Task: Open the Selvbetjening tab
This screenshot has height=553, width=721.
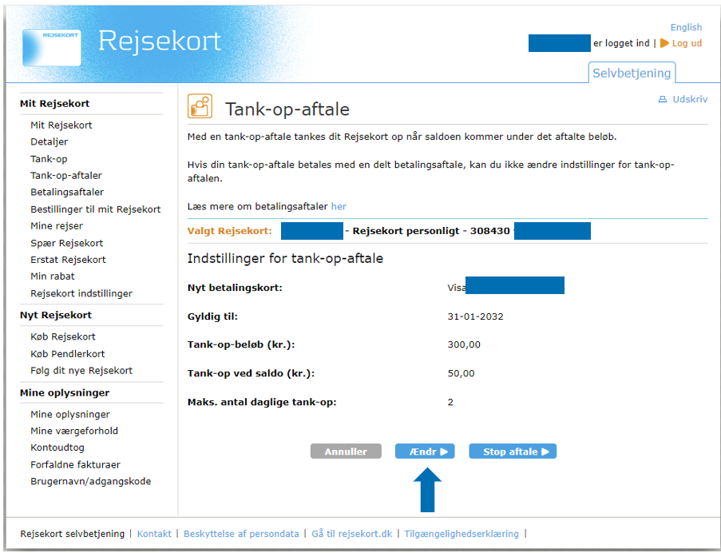Action: [632, 73]
